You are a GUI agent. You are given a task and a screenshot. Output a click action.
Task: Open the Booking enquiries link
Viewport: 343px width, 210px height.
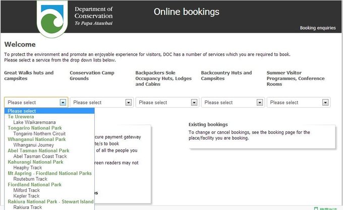tap(317, 28)
